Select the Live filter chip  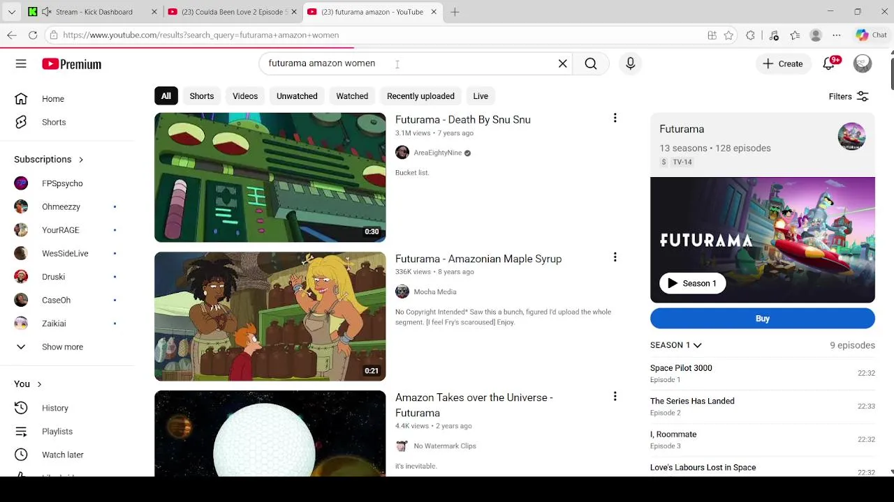[481, 96]
